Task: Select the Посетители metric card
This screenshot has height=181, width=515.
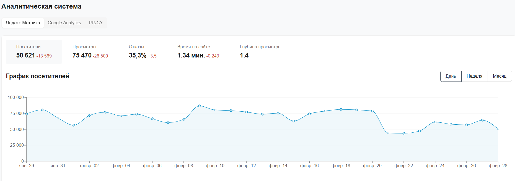Action: pyautogui.click(x=34, y=52)
